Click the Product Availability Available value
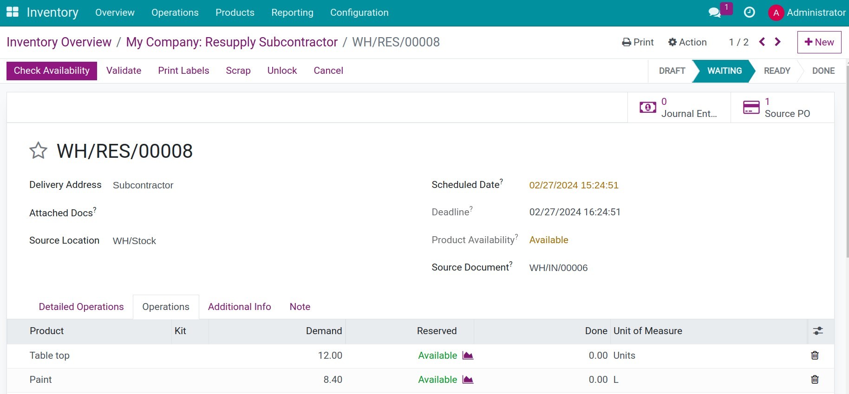 (549, 240)
